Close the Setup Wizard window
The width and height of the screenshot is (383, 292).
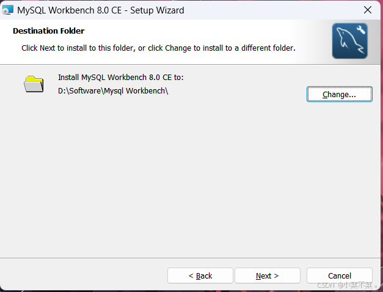(368, 10)
